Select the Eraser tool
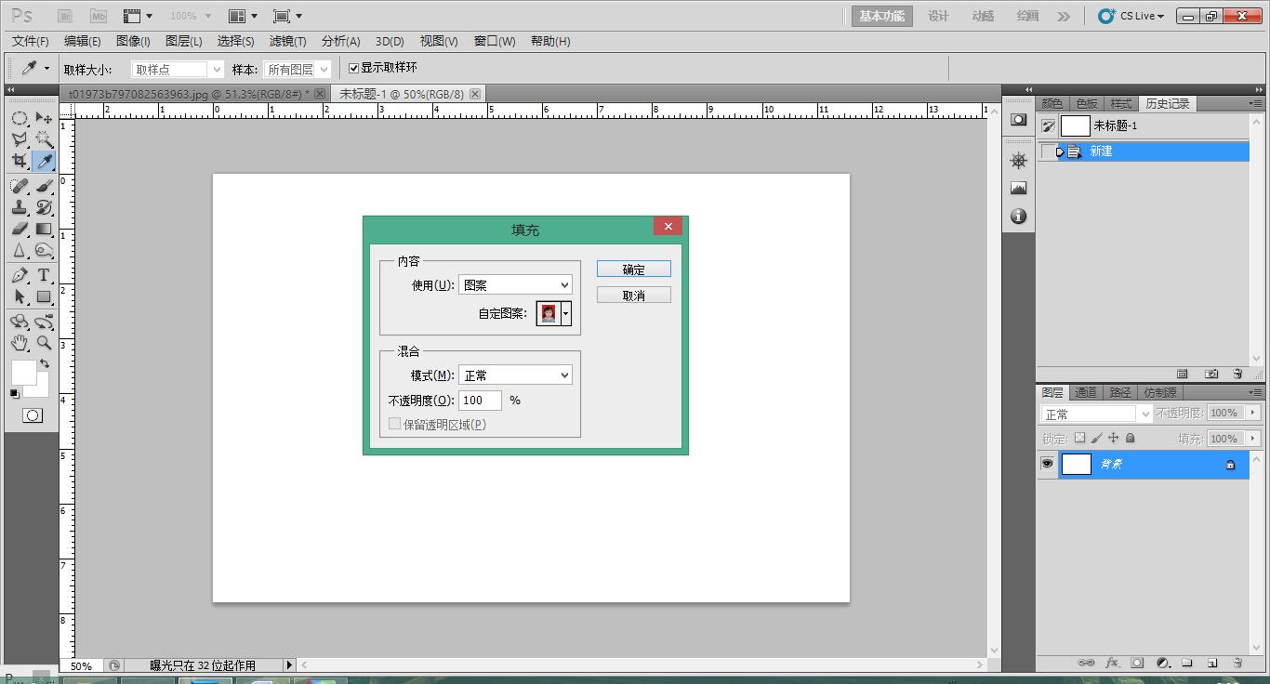 coord(19,229)
